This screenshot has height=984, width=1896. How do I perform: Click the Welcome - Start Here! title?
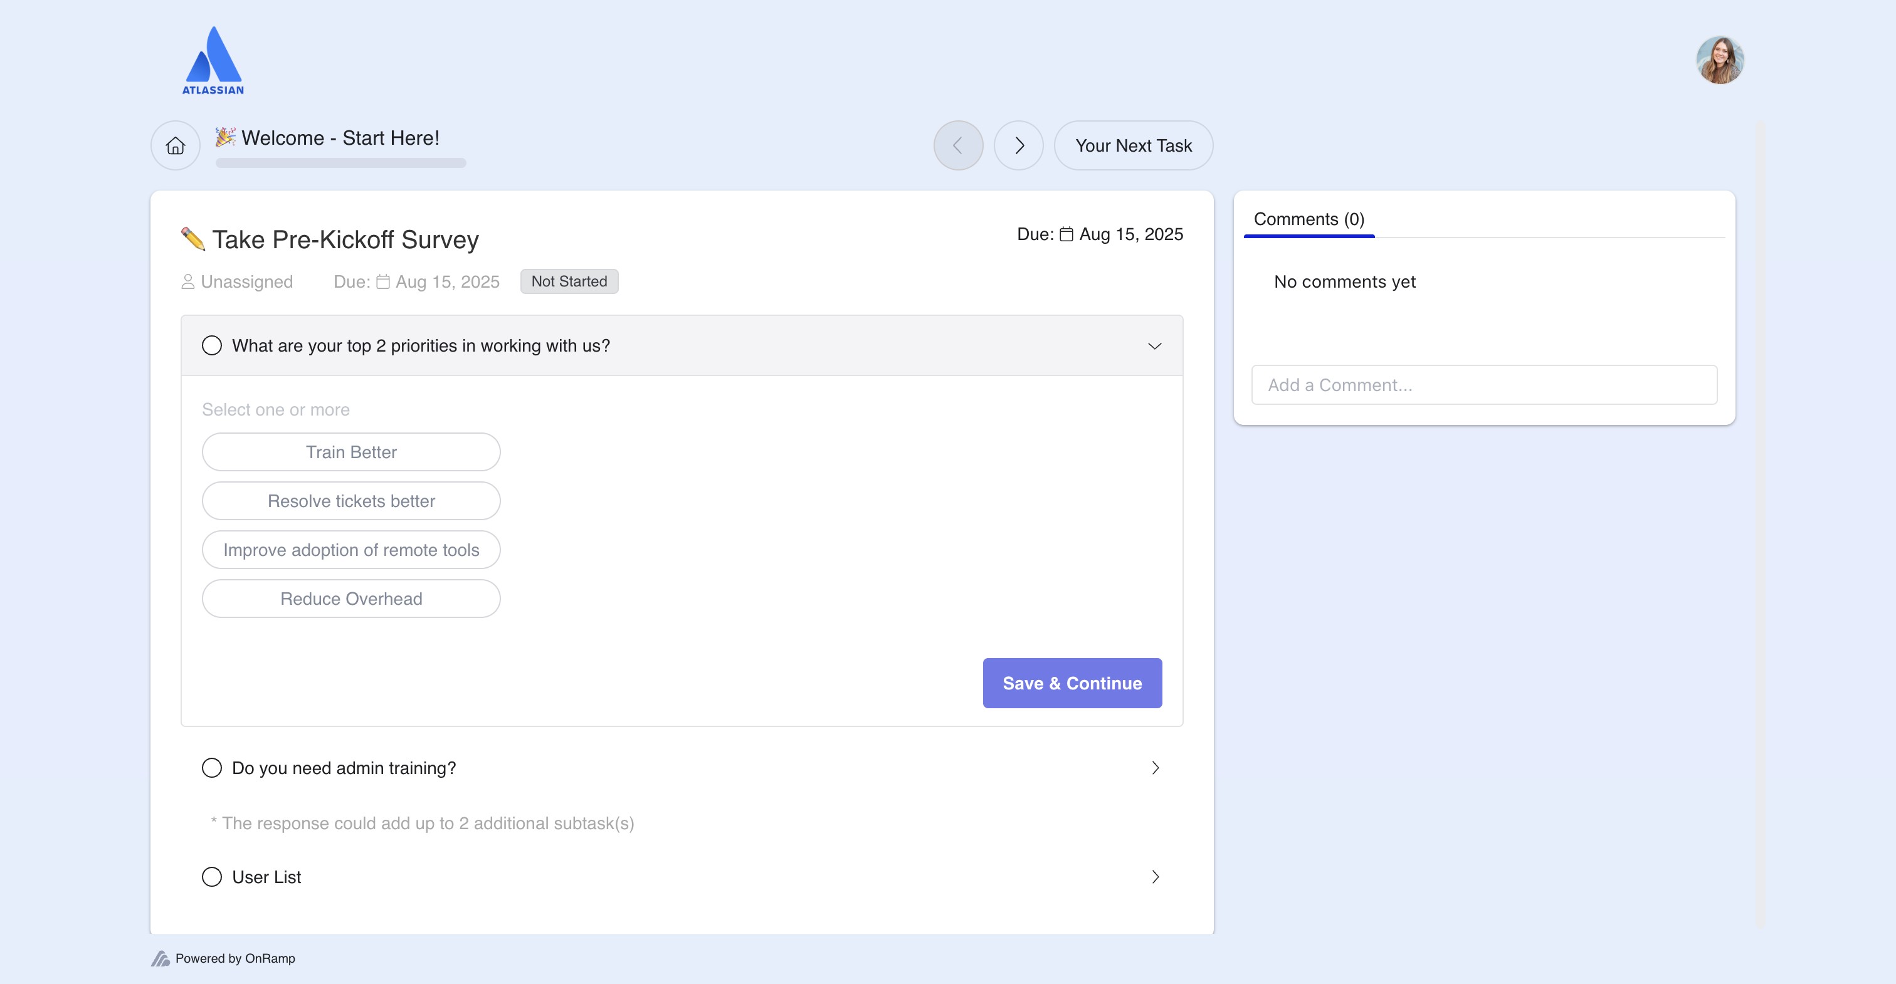pos(340,138)
